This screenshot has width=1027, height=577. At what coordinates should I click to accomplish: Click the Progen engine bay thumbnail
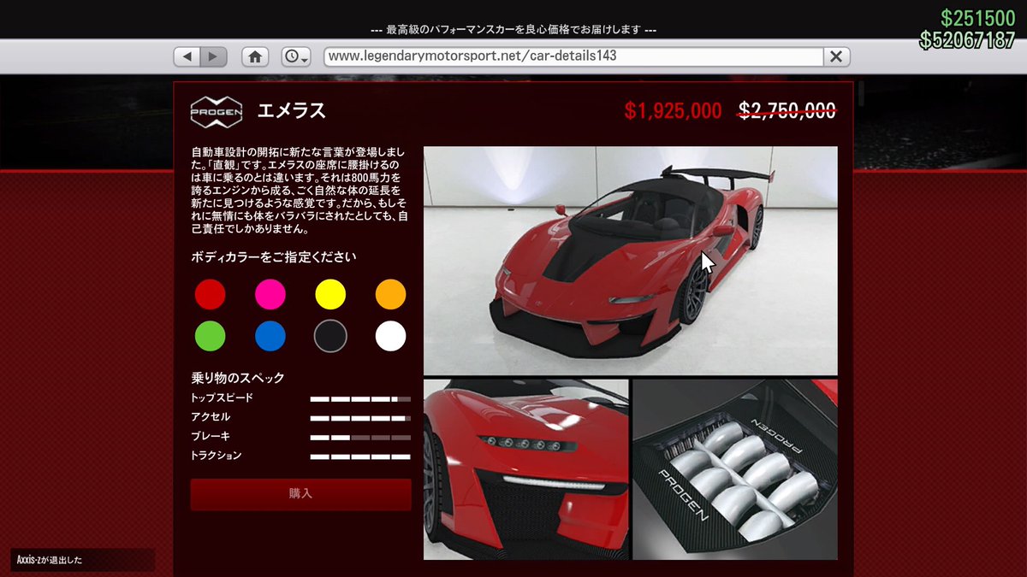pos(735,470)
